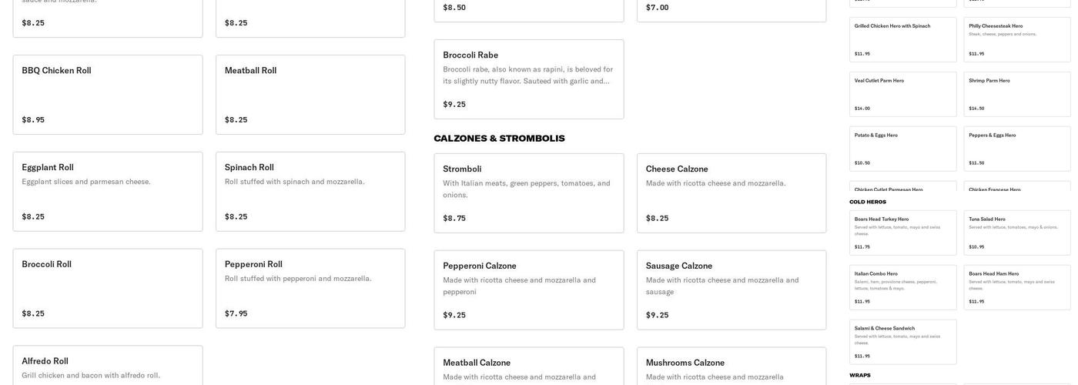Image resolution: width=1078 pixels, height=385 pixels.
Task: Select the Broccoli Rabe item
Action: coord(529,79)
